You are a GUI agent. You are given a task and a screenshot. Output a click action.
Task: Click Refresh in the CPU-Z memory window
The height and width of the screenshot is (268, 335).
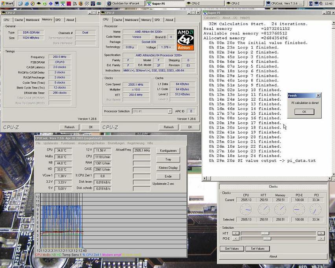[x=70, y=127]
